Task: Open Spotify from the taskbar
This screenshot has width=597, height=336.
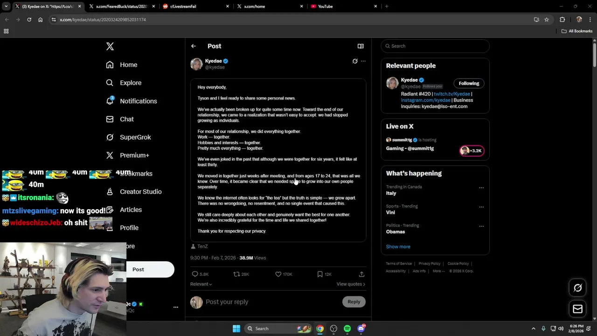Action: (x=347, y=329)
